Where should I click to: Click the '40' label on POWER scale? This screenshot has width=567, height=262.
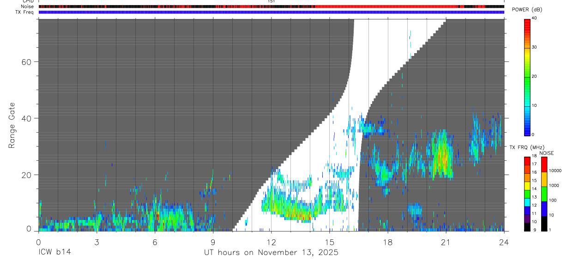pos(535,18)
